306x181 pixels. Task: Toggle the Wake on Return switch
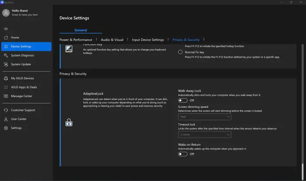tap(183, 154)
